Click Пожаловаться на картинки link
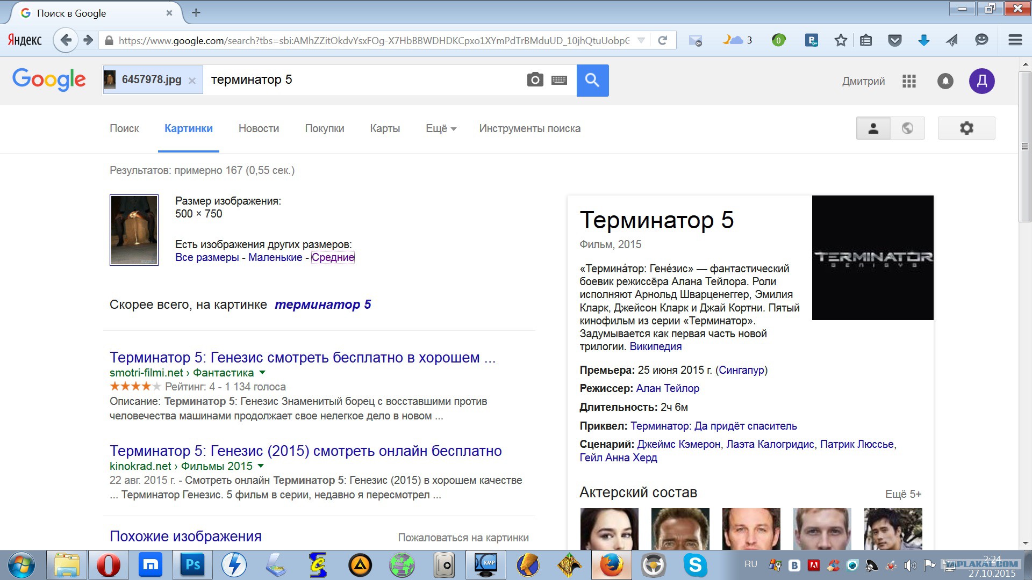This screenshot has width=1032, height=580. [463, 538]
